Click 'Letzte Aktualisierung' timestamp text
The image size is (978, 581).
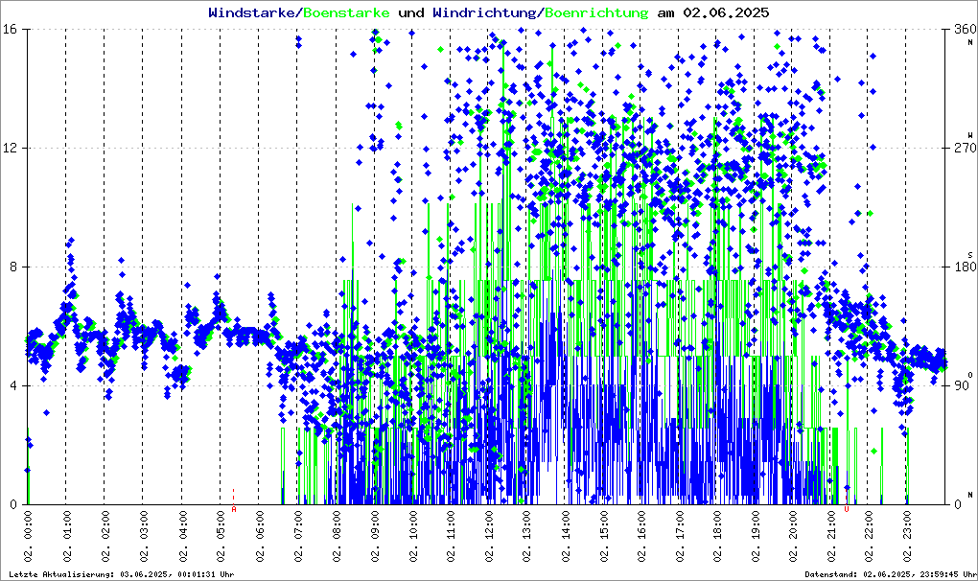[122, 574]
